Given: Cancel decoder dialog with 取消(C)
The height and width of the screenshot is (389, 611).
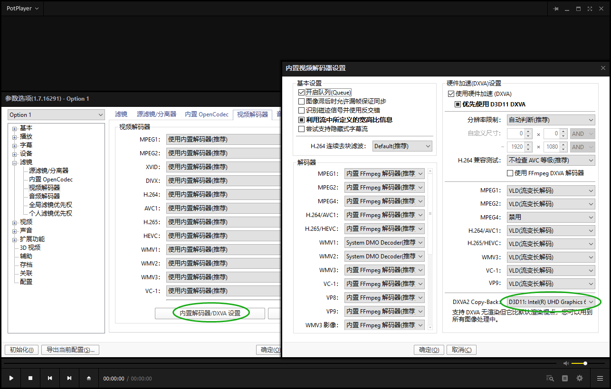Looking at the screenshot, I should point(461,350).
